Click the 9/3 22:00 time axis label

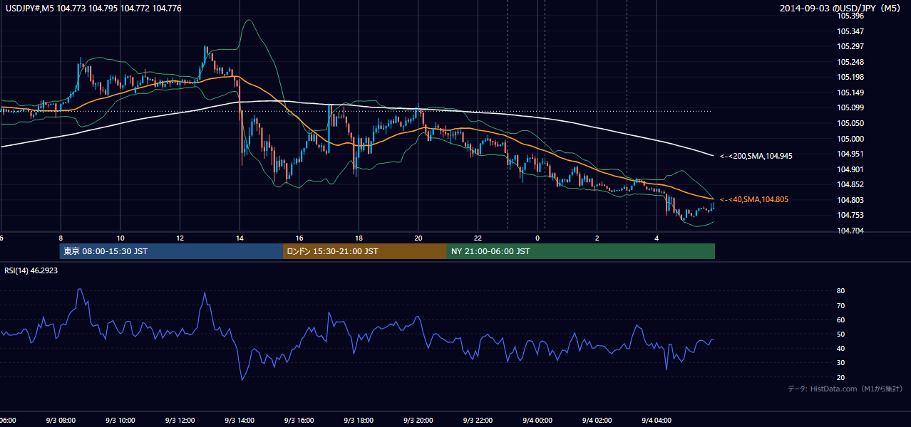click(478, 420)
